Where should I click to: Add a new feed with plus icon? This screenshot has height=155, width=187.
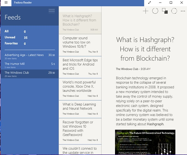pyautogui.click(x=146, y=11)
